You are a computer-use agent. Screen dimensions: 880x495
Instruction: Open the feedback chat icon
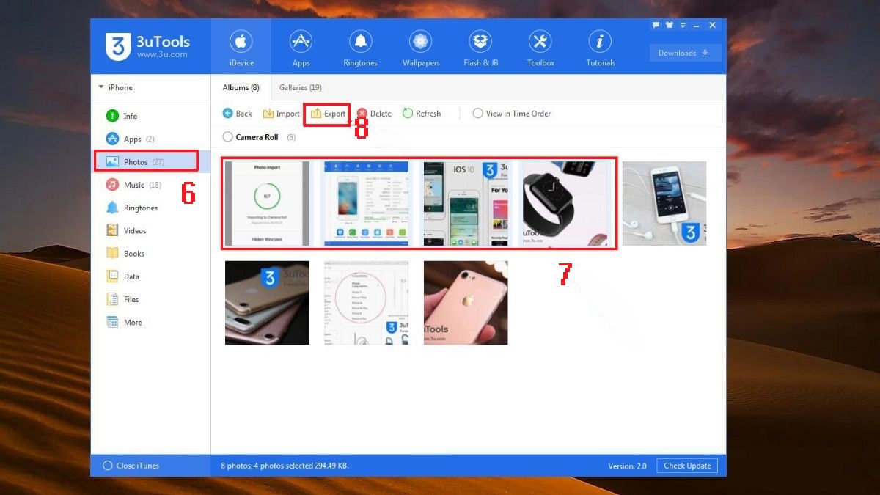click(x=656, y=25)
